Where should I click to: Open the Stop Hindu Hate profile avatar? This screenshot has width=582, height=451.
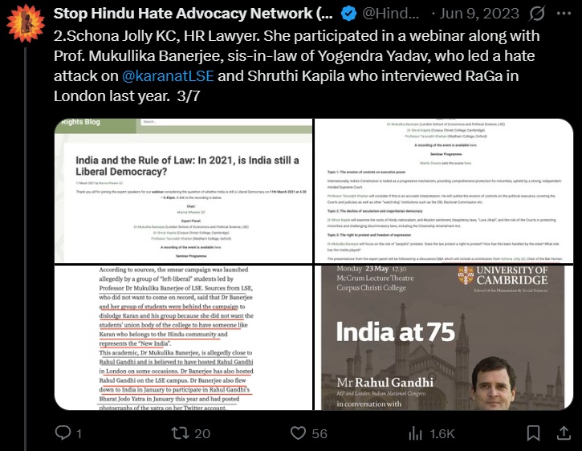(x=25, y=23)
